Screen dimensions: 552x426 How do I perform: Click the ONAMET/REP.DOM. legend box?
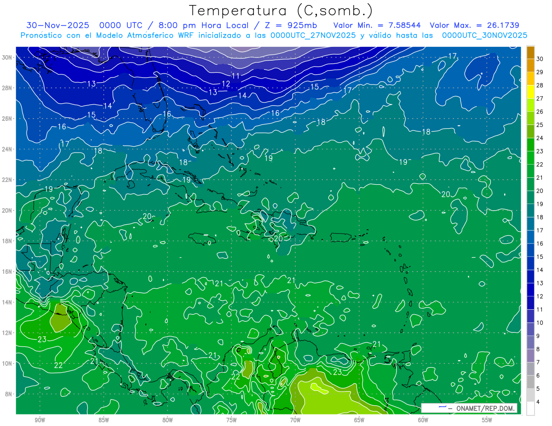(469, 408)
